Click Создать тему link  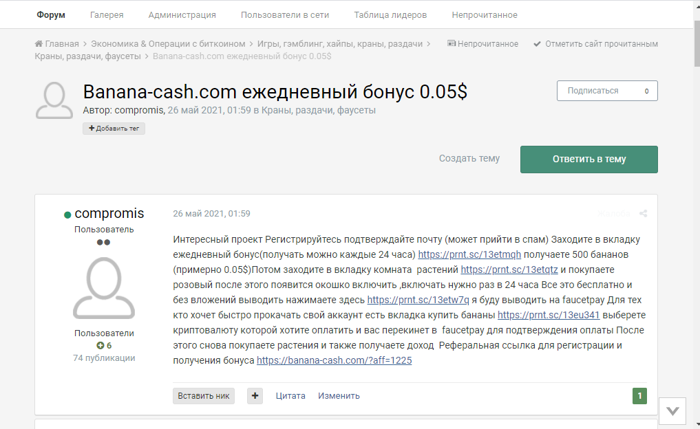tap(469, 158)
